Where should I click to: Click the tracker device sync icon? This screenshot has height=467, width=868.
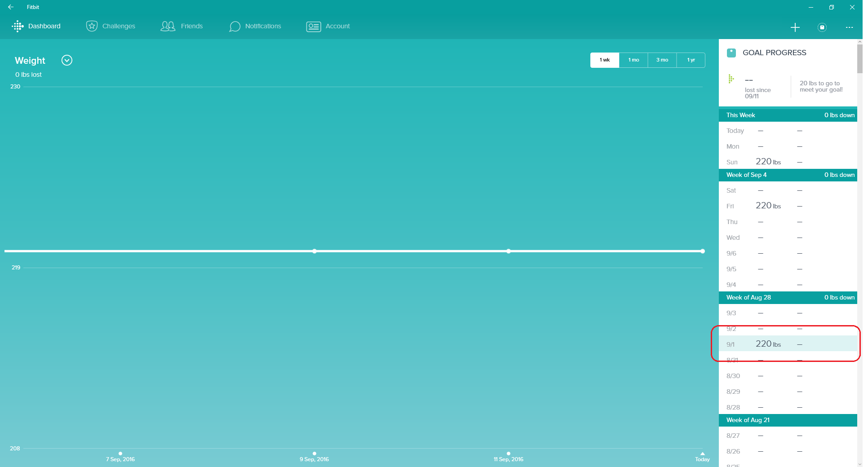point(822,27)
